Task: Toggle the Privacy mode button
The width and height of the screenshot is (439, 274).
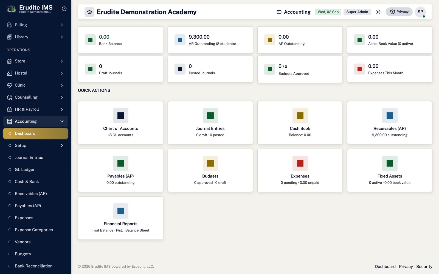Action: pyautogui.click(x=399, y=12)
